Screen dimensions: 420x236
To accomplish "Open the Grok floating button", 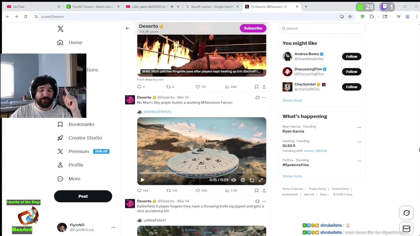I will [407, 213].
